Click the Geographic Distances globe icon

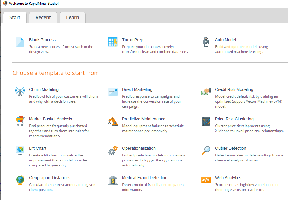(x=20, y=180)
